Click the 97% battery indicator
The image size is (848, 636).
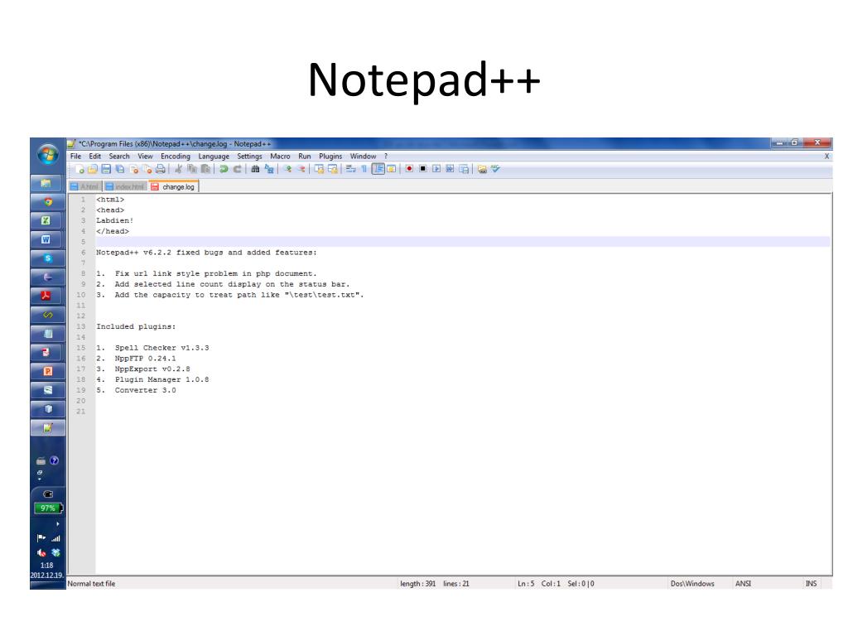click(x=48, y=508)
